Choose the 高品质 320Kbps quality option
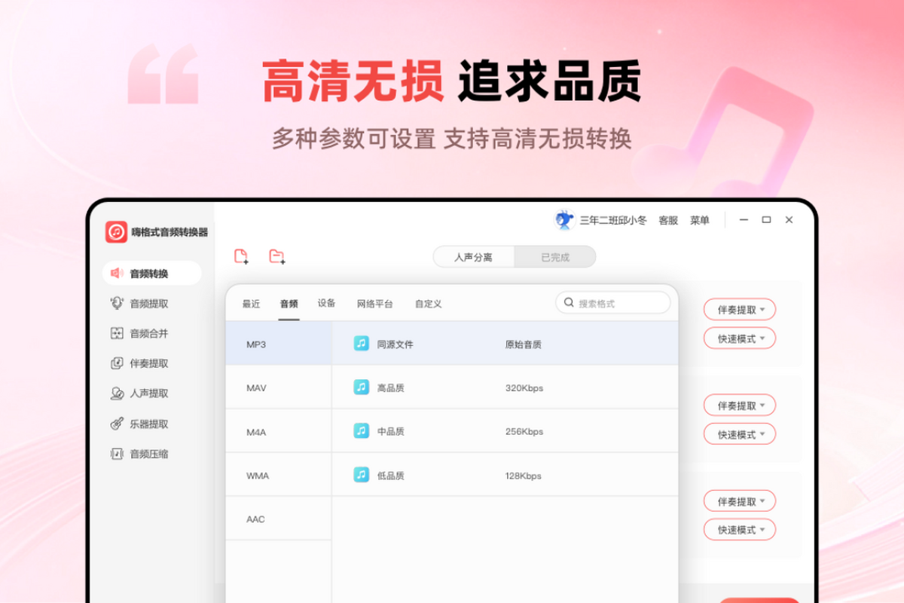 [452, 387]
